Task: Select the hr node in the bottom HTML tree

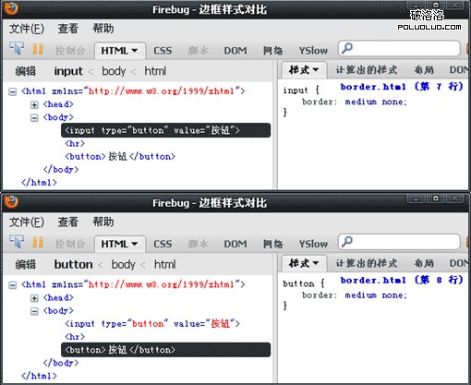Action: 75,337
